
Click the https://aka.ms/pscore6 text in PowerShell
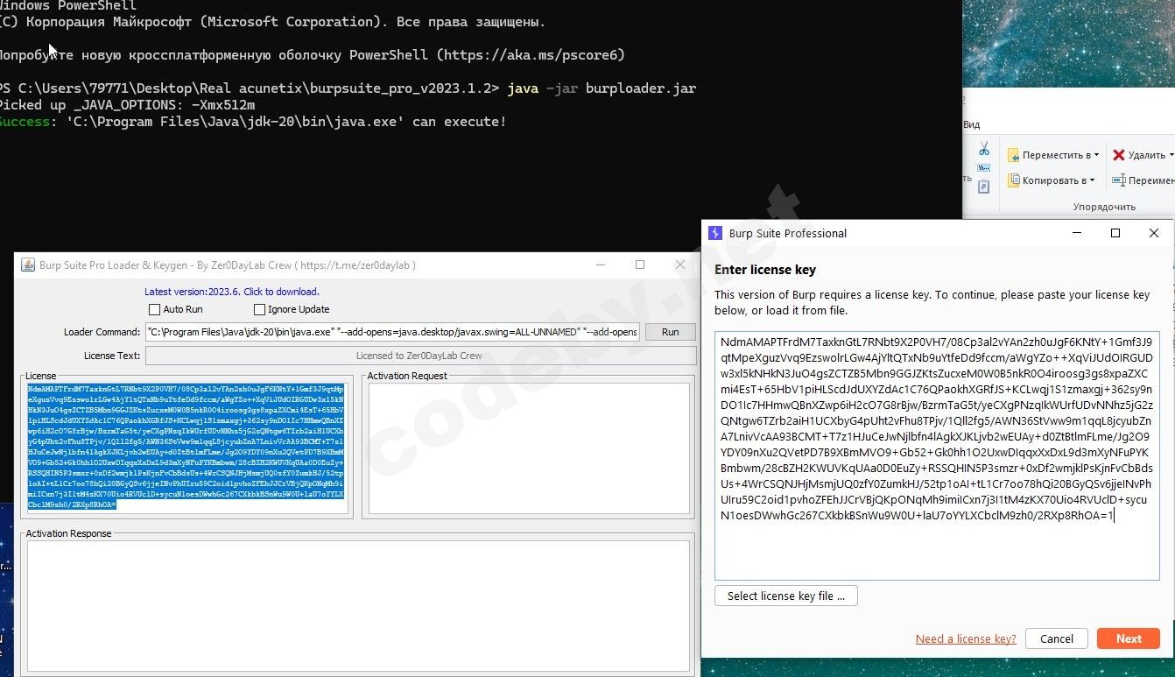click(531, 55)
